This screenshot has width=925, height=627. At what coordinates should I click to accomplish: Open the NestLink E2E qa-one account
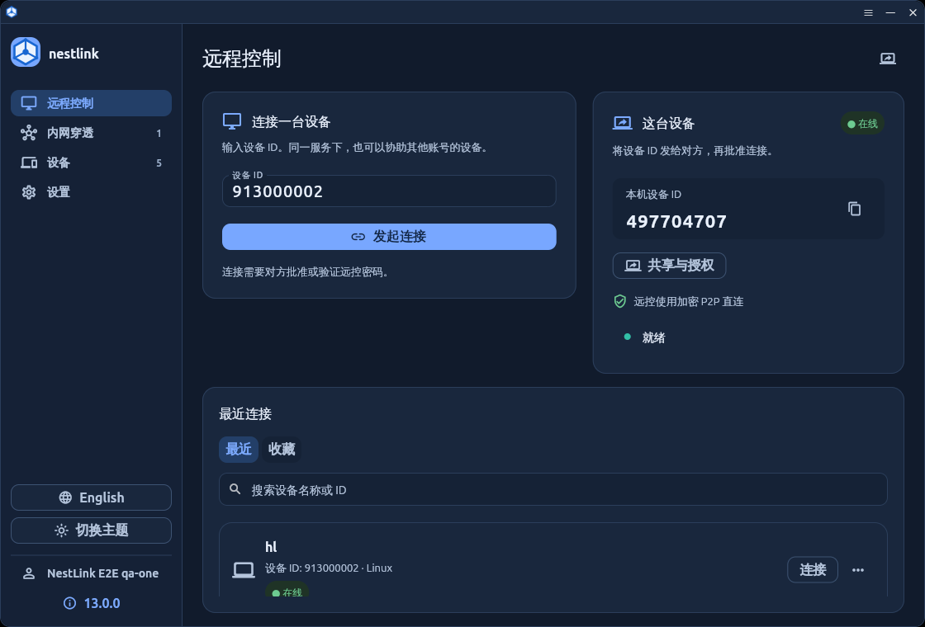pos(91,573)
